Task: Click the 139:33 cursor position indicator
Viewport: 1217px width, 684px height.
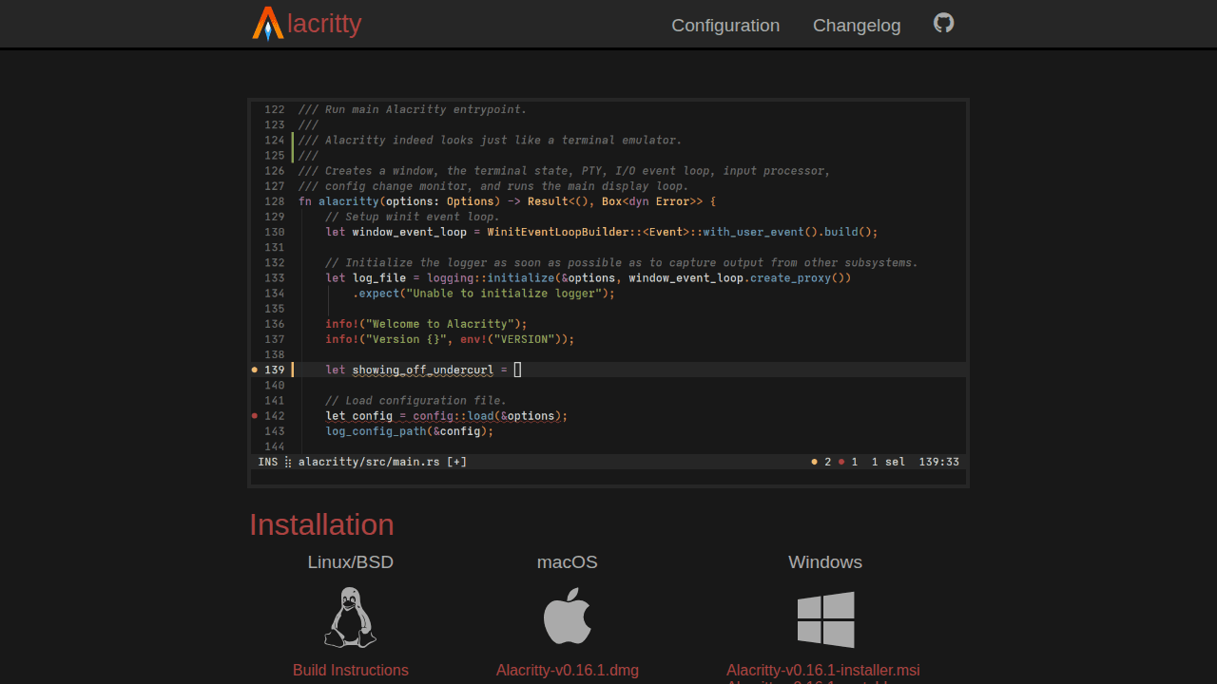Action: 938,462
